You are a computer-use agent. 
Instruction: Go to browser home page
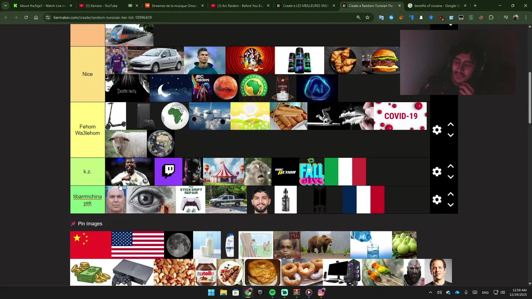[36, 17]
